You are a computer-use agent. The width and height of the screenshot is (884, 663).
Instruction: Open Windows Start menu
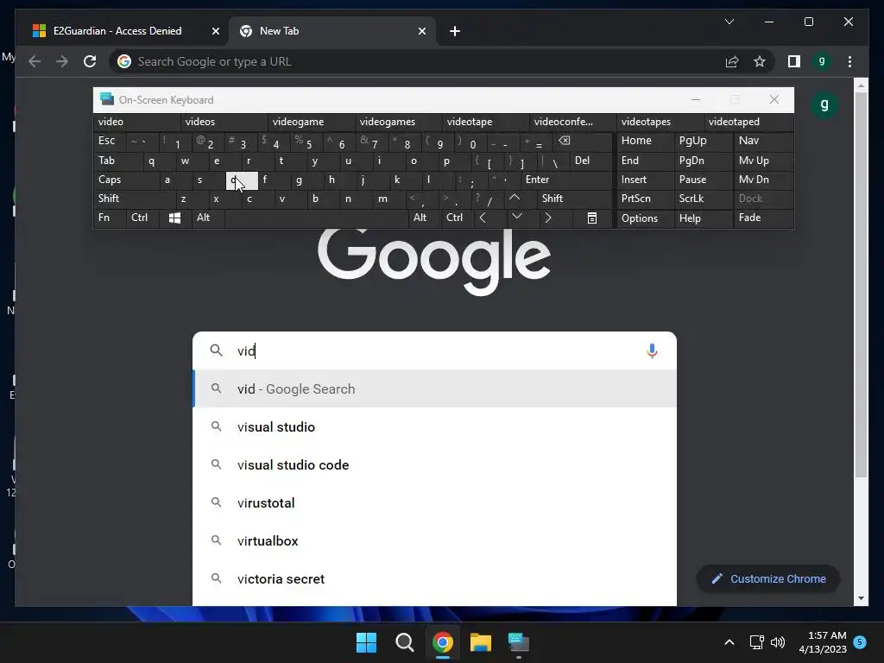tap(366, 642)
